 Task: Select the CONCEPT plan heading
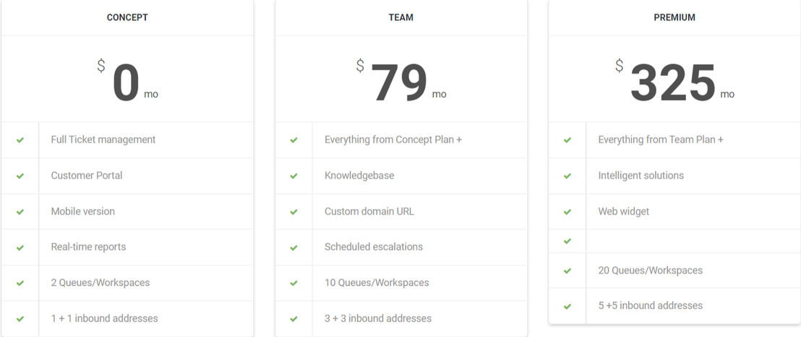point(127,17)
